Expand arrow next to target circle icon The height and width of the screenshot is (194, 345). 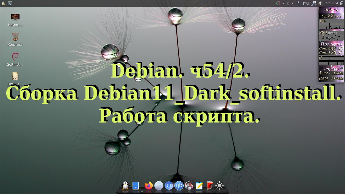tap(293, 3)
